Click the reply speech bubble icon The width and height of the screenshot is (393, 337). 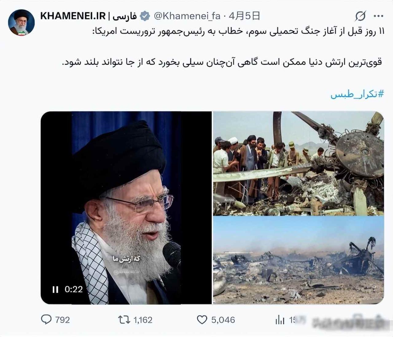(x=46, y=319)
